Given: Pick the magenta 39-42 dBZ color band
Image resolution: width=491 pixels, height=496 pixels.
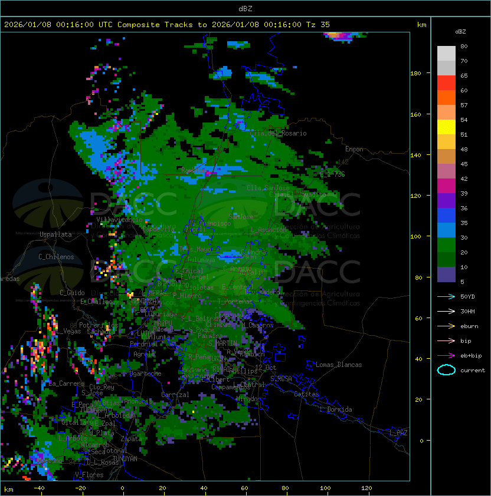Looking at the screenshot, I should [x=446, y=186].
